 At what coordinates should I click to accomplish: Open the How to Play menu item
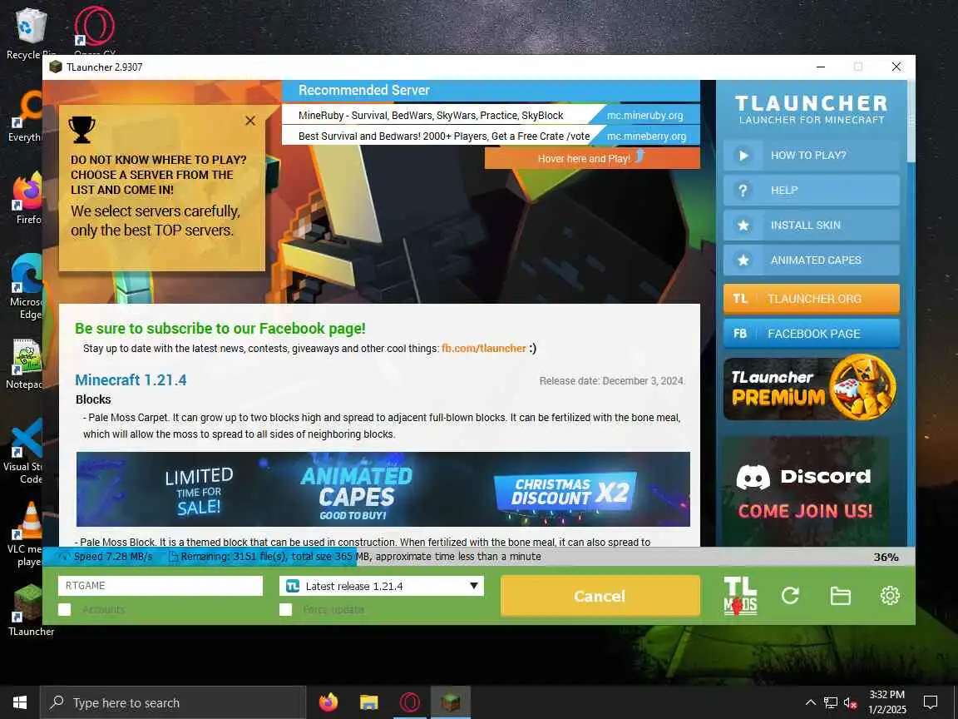[812, 156]
